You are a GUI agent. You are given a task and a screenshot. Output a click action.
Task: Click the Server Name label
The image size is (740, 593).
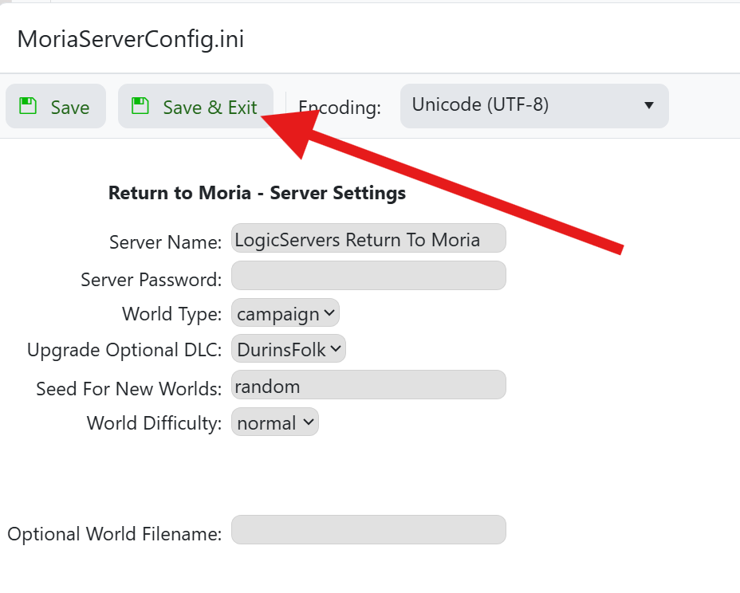(x=165, y=242)
